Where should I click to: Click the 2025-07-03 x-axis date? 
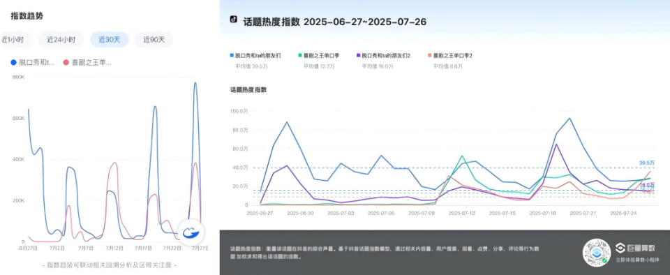pyautogui.click(x=341, y=212)
